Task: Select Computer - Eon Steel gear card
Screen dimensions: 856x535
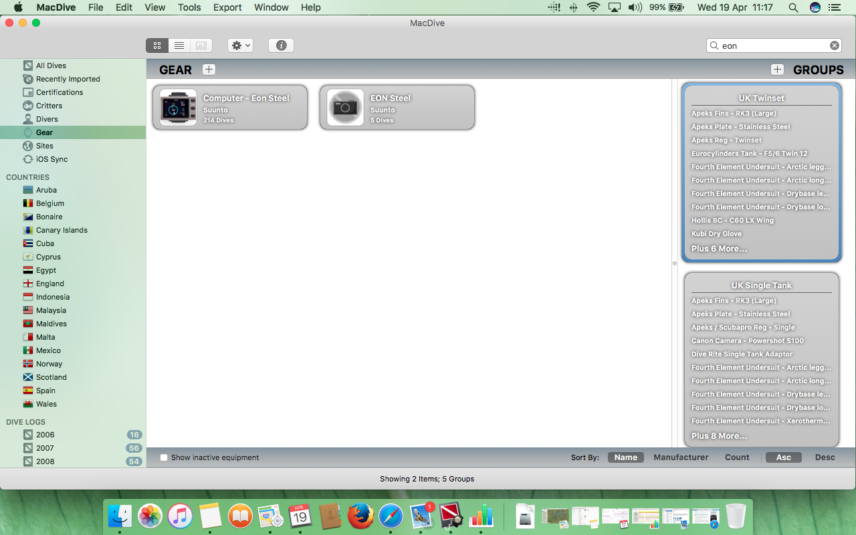Action: pyautogui.click(x=230, y=107)
